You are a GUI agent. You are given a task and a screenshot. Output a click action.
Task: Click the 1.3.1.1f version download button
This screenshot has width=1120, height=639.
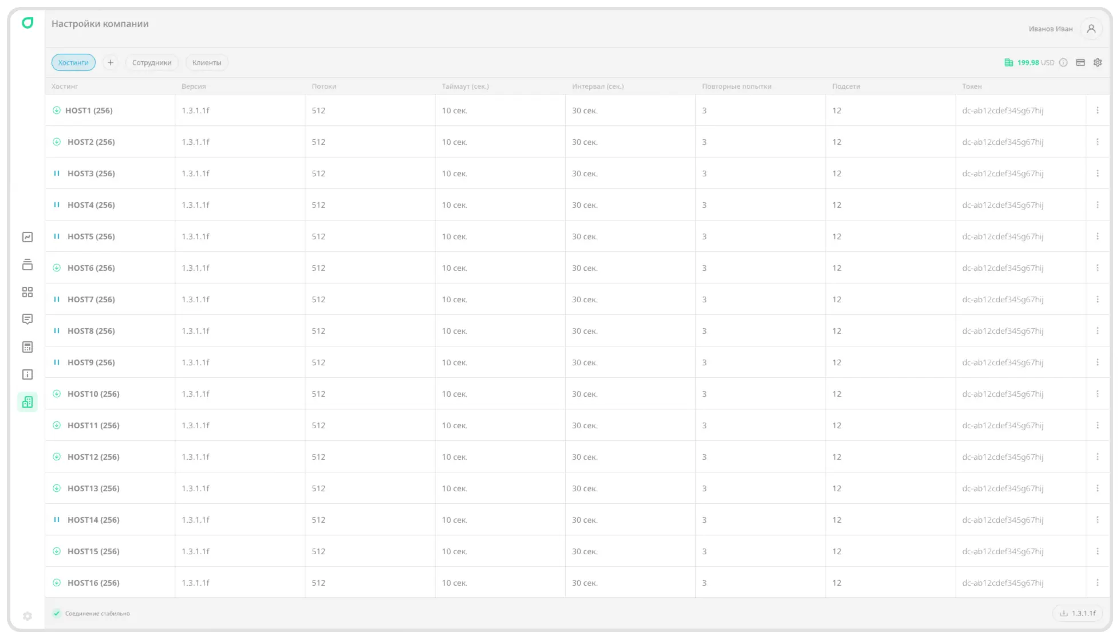point(1078,613)
